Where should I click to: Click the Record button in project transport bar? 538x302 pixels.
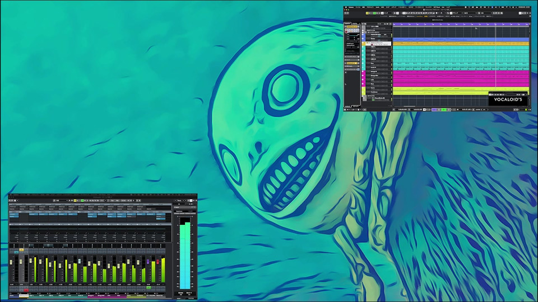(x=449, y=110)
